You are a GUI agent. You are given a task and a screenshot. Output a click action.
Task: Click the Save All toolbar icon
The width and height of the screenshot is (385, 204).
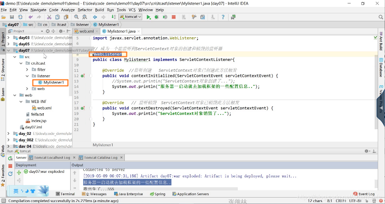coord(11,17)
